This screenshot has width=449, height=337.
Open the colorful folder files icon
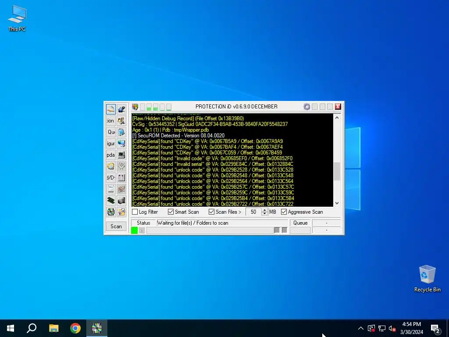121,212
